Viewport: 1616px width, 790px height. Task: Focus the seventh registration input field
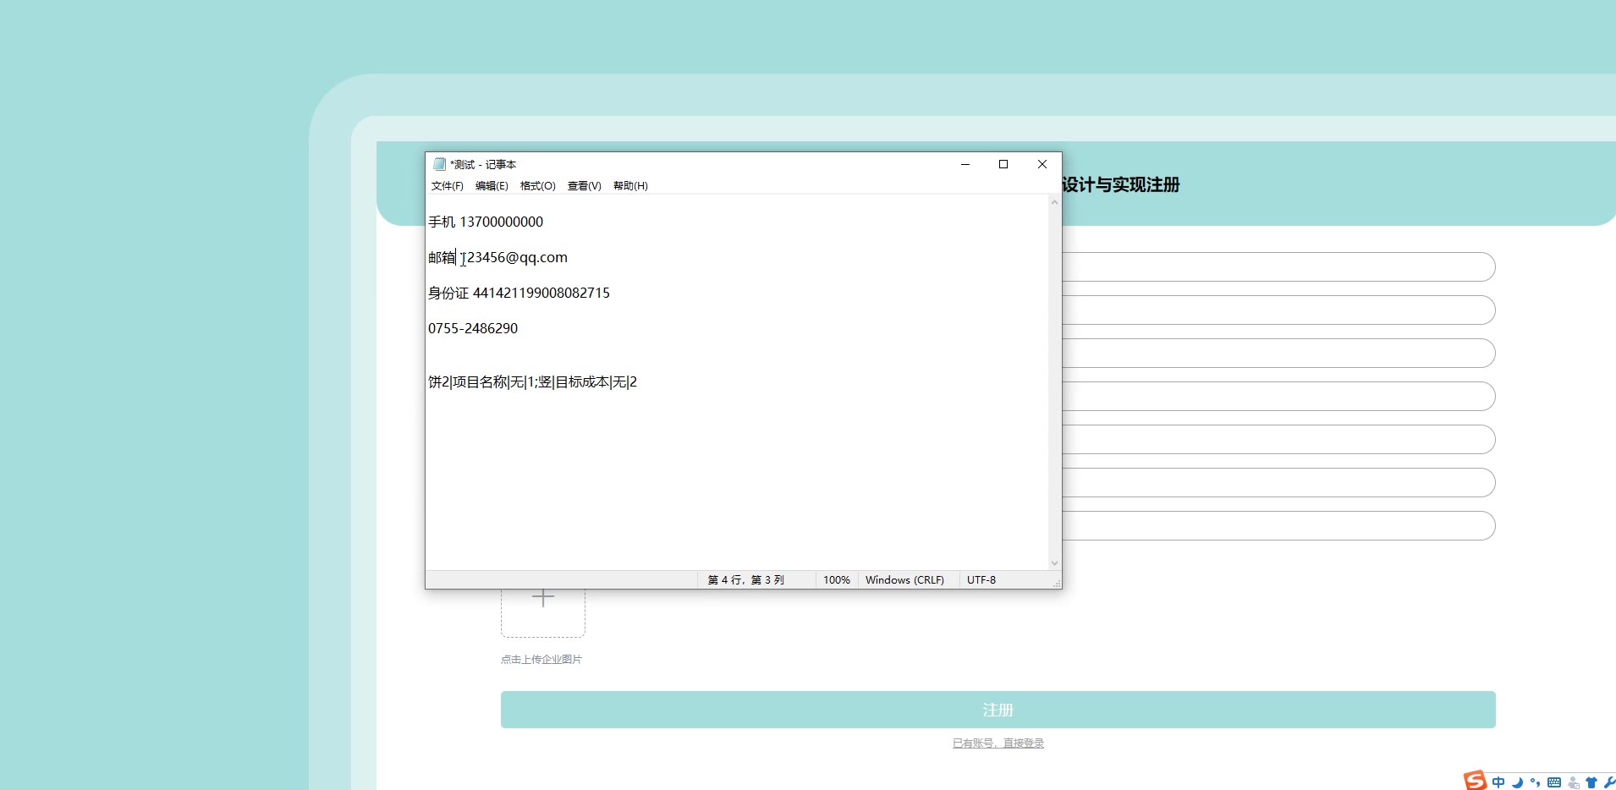pos(1278,525)
